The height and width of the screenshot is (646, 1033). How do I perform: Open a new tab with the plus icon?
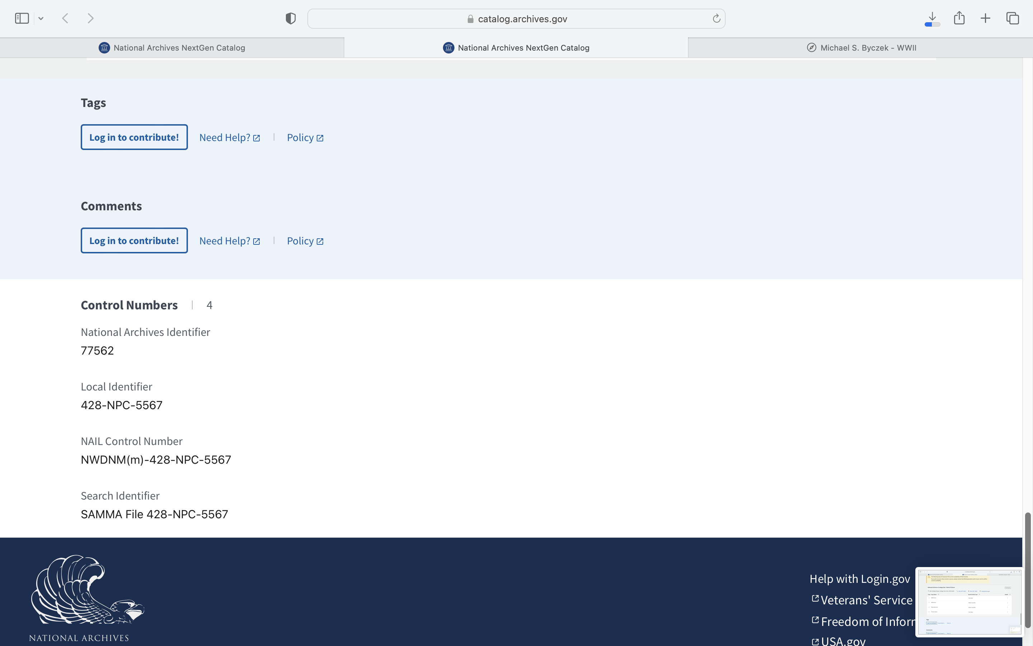985,18
